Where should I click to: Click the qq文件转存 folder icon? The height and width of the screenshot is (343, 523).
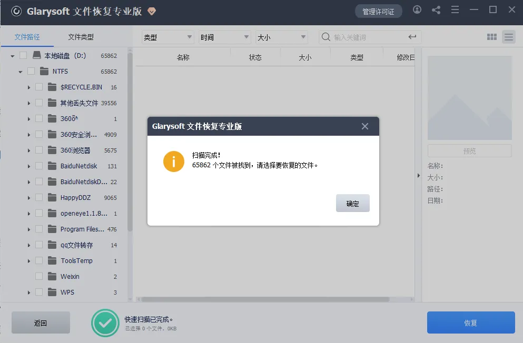coord(52,245)
